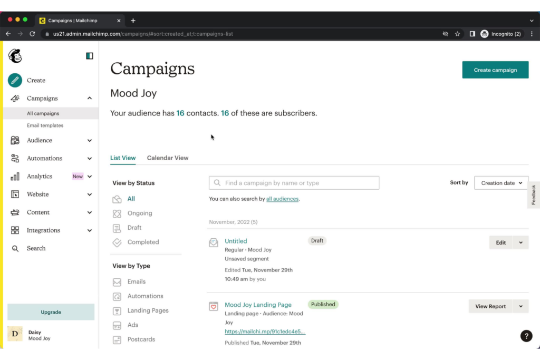Filter by Completed status
Image resolution: width=540 pixels, height=360 pixels.
point(143,242)
